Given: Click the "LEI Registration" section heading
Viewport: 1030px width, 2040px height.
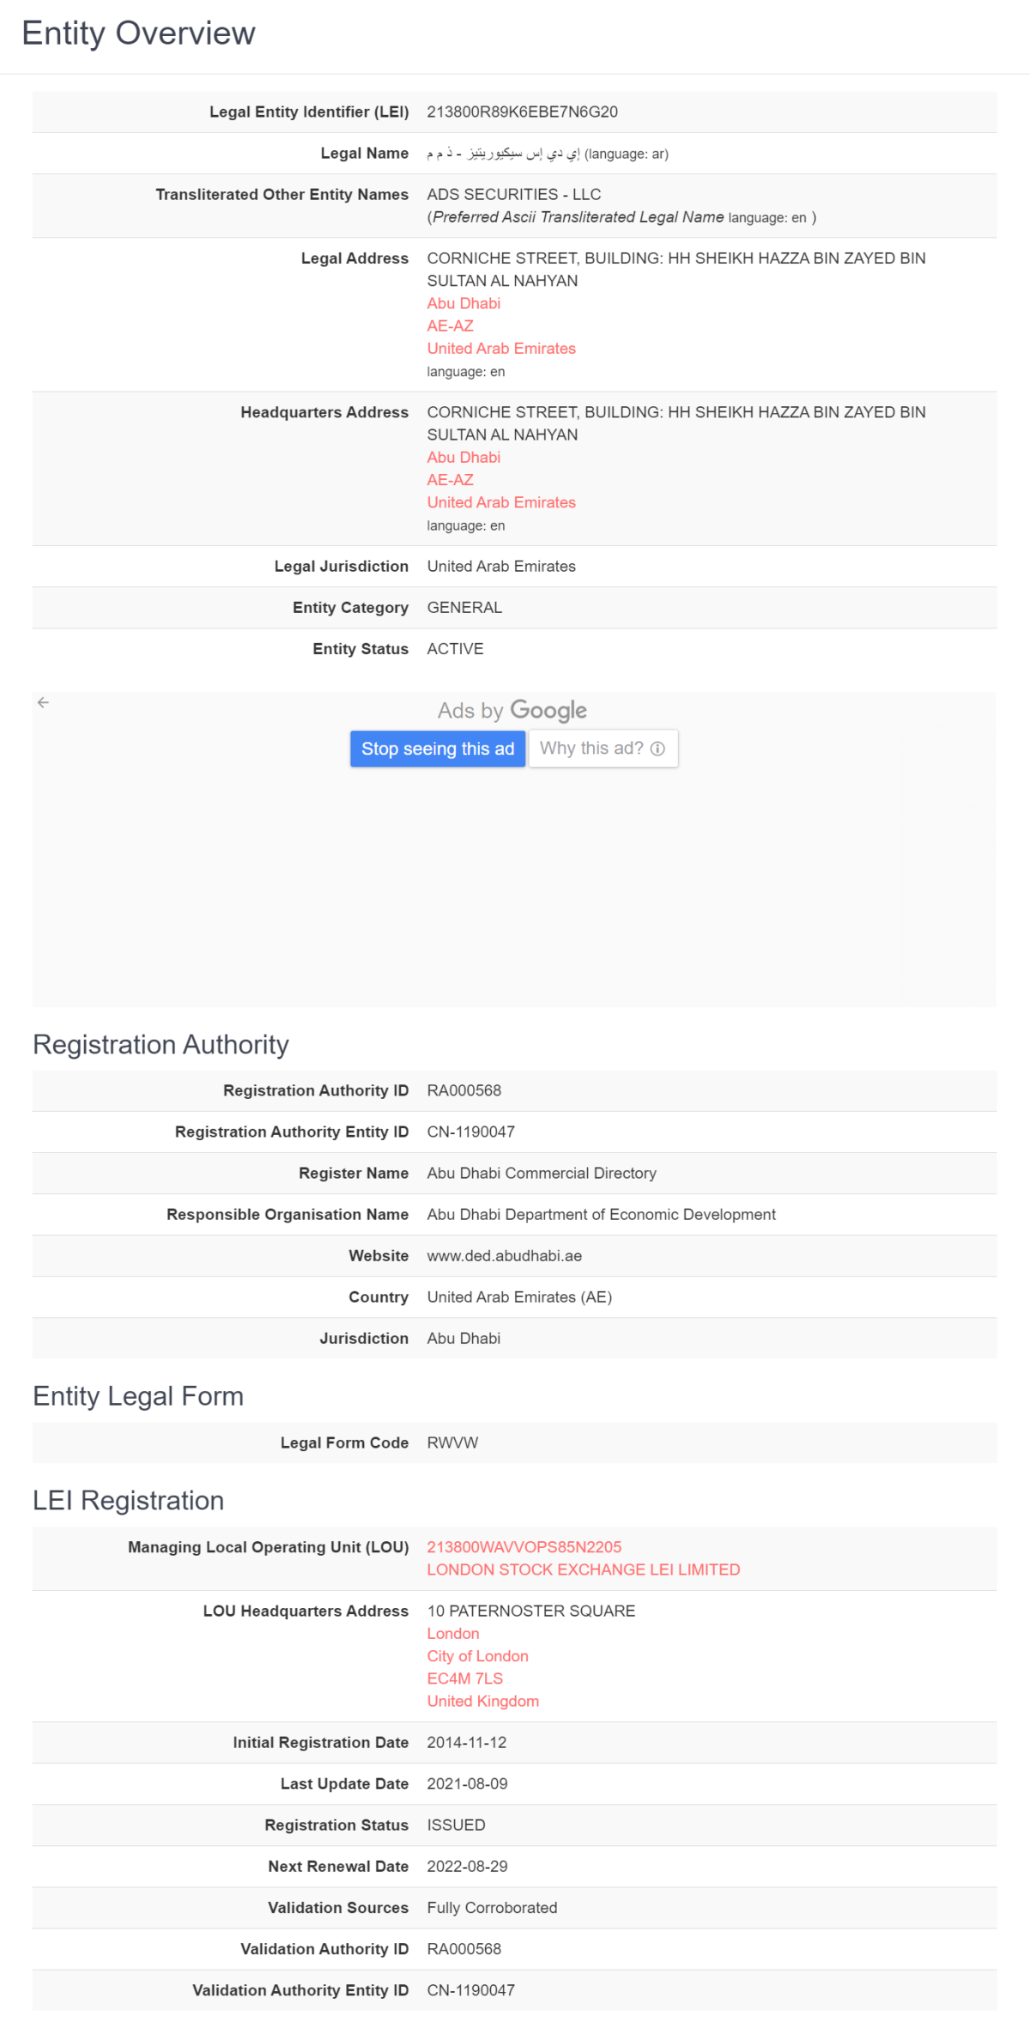Looking at the screenshot, I should tap(128, 1501).
